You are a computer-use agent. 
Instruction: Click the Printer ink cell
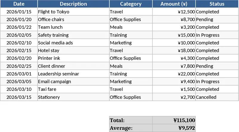[x=73, y=58]
